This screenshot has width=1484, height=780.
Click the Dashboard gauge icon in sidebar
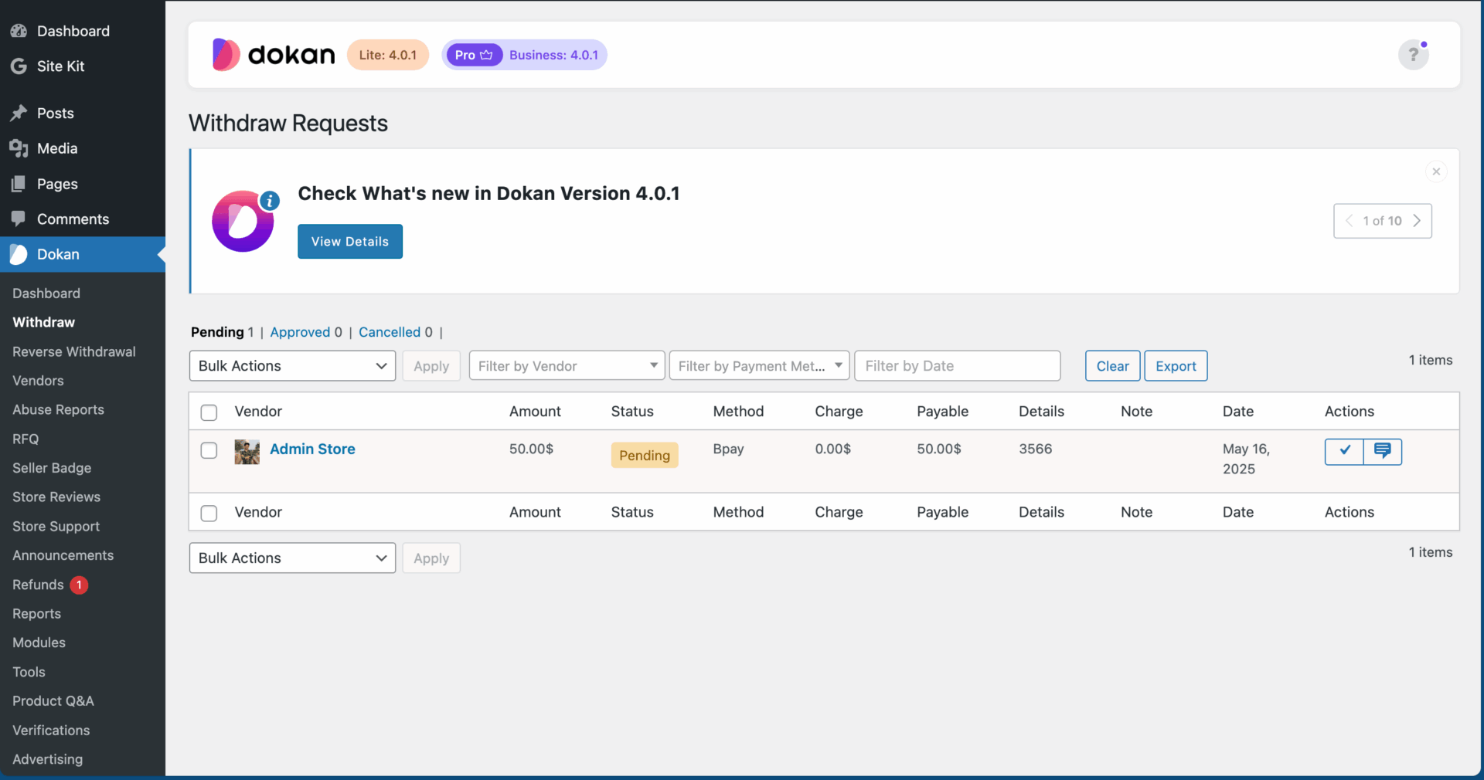click(x=19, y=31)
